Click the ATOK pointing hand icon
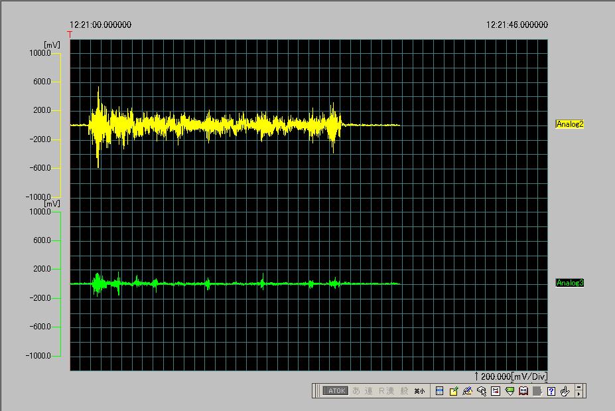This screenshot has height=411, width=615. tap(565, 391)
